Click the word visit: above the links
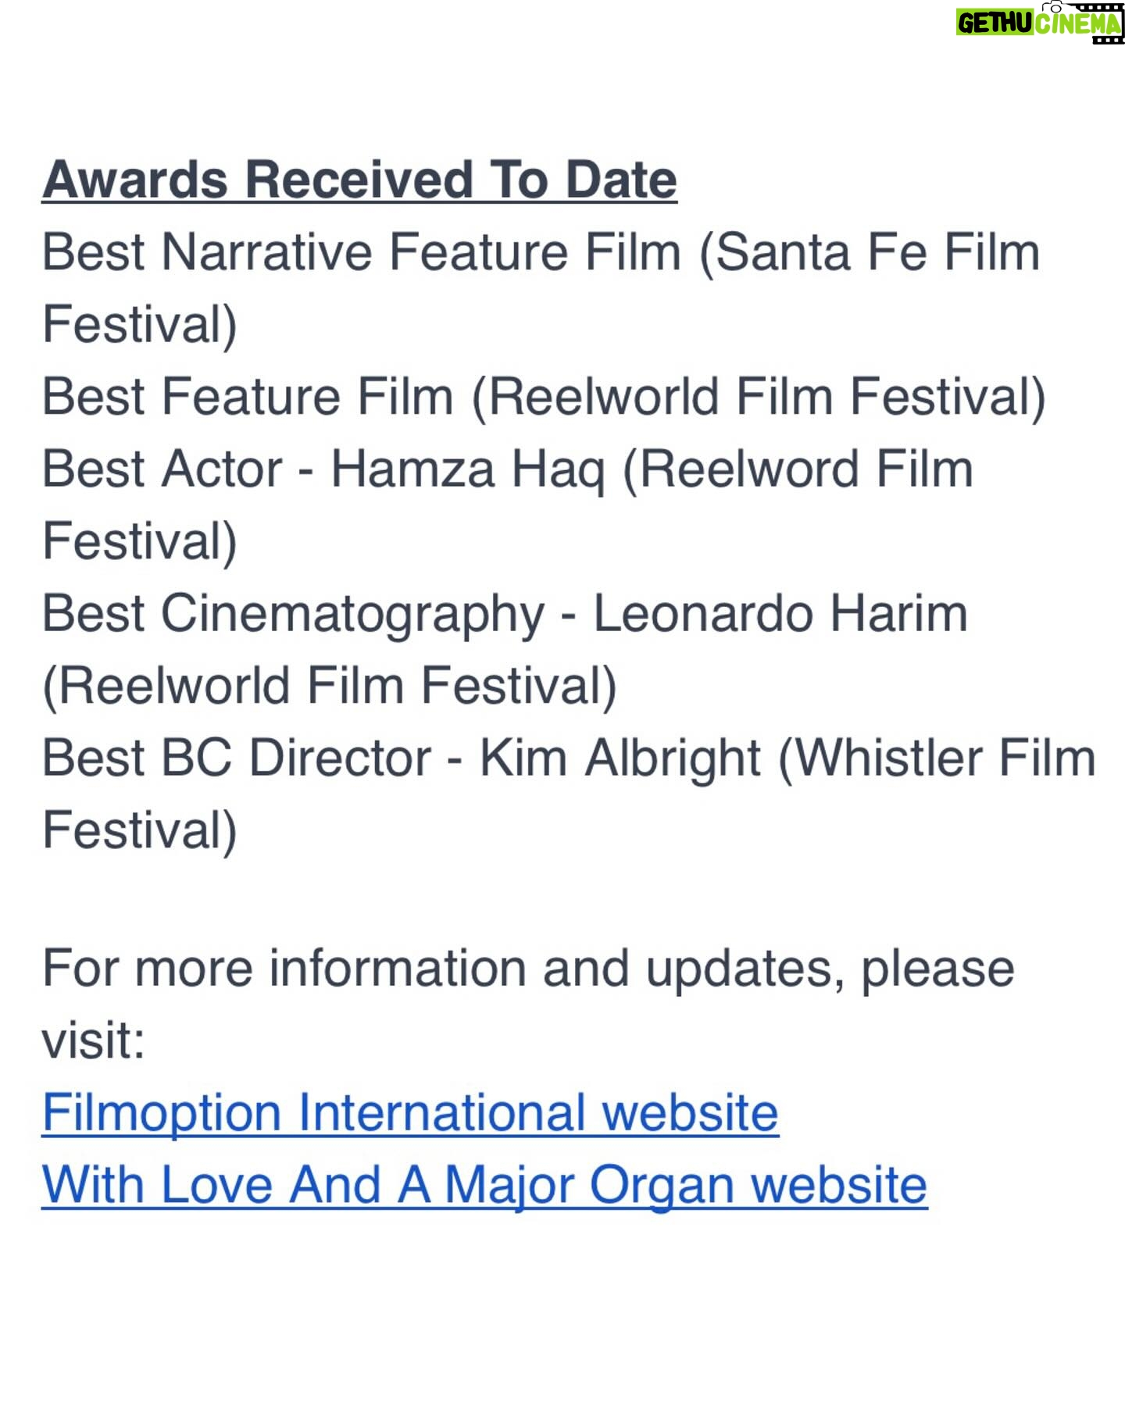This screenshot has width=1125, height=1406. pos(94,1040)
